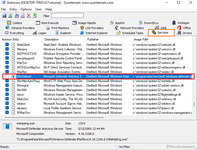Open the Office tab

pos(184,28)
